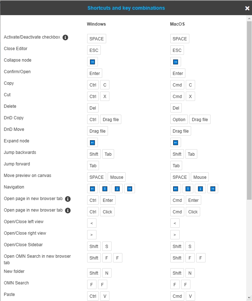Click the MacOS Expand node arrow key

(175, 142)
